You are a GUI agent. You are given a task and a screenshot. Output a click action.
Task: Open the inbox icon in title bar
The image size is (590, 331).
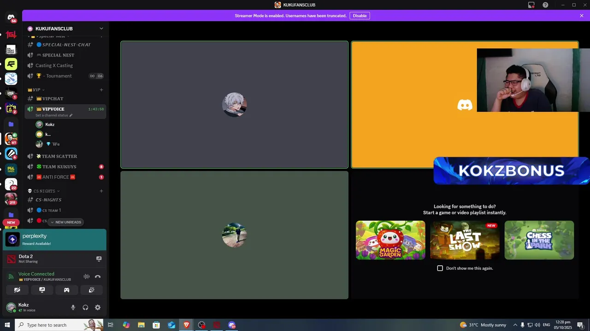(531, 5)
